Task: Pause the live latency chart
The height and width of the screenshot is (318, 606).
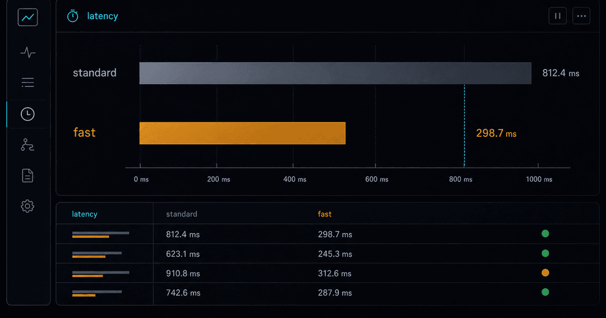Action: (557, 16)
